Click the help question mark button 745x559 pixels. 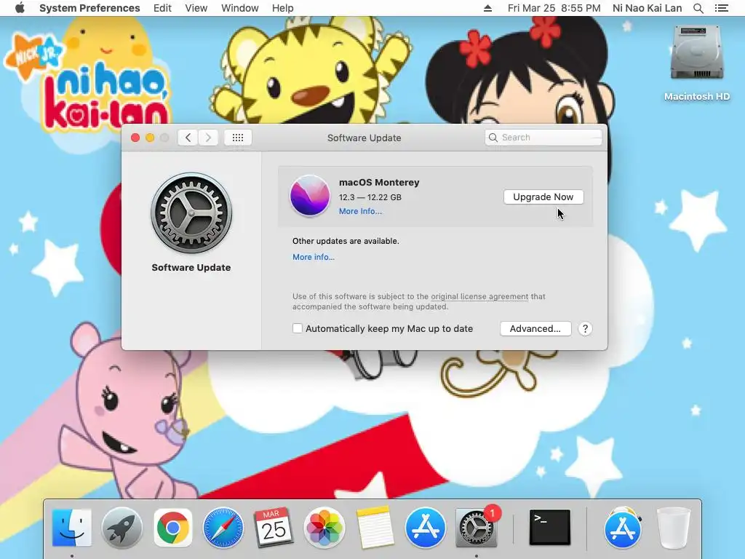(586, 328)
